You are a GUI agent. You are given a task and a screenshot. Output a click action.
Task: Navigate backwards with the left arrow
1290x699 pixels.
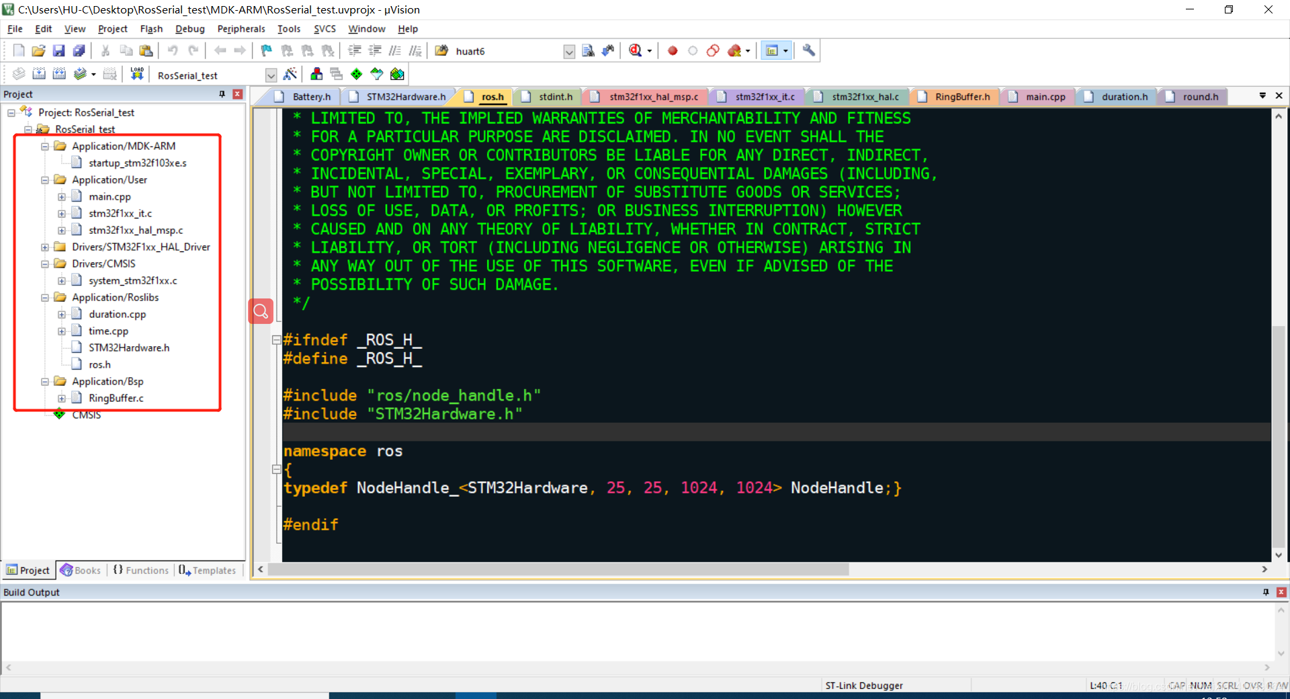click(220, 50)
